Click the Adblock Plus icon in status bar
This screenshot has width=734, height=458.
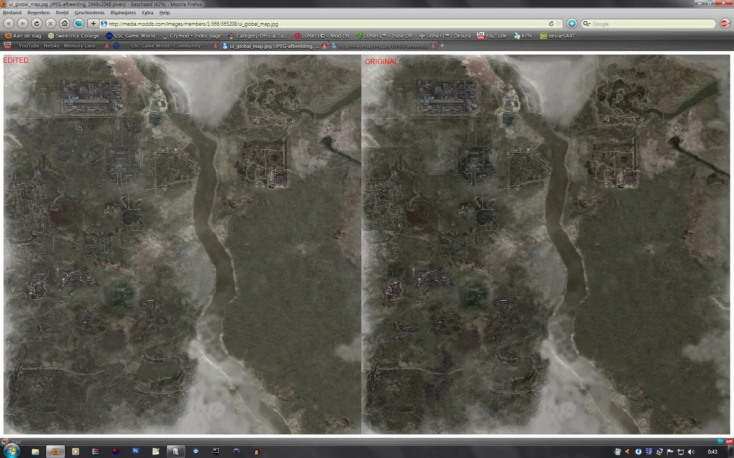729,441
